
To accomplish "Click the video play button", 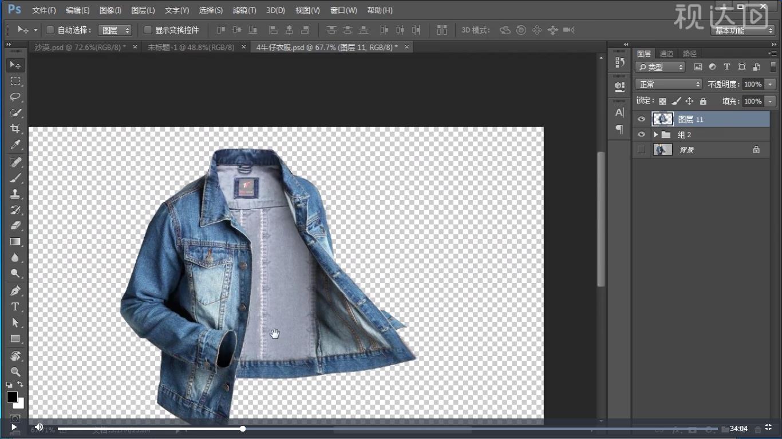I will coord(14,428).
